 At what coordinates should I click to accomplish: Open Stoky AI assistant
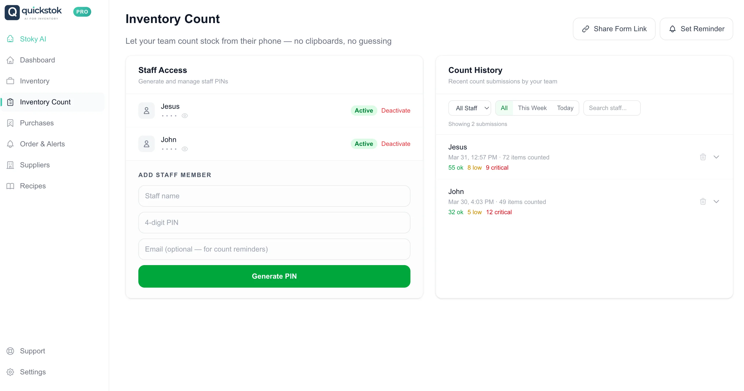coord(33,39)
